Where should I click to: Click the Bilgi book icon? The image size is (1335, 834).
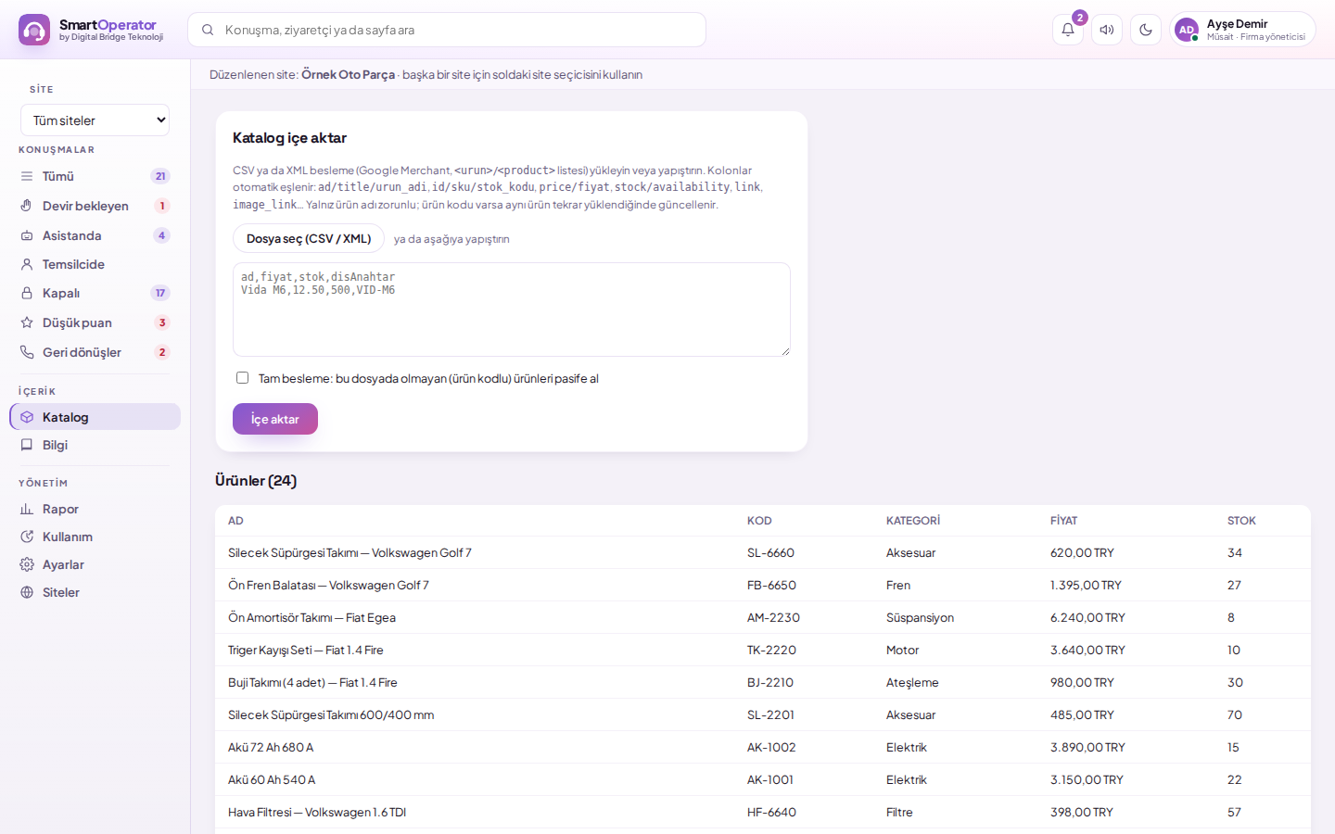[27, 445]
